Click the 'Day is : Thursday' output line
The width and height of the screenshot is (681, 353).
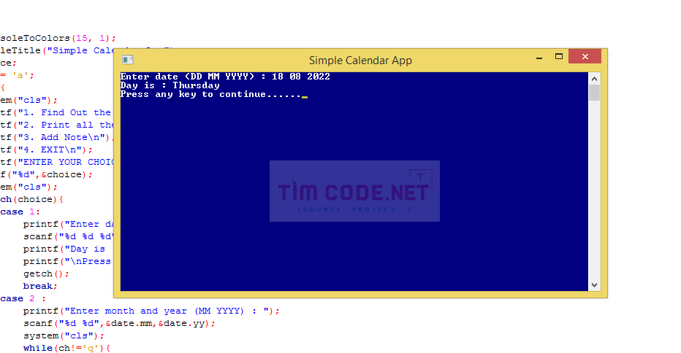click(170, 85)
